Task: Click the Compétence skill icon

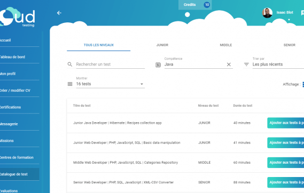Action: click(x=158, y=65)
